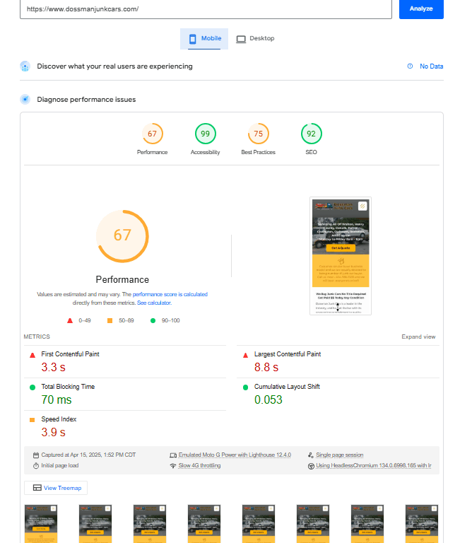Expand view of the metrics section
Screen dimensions: 472x543
point(418,337)
